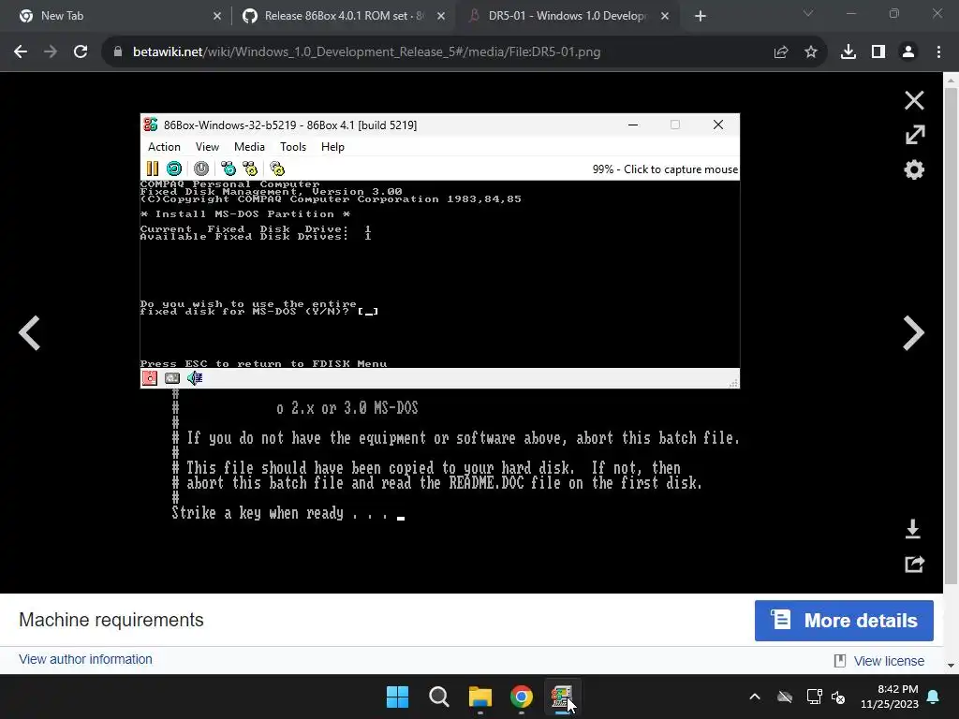The width and height of the screenshot is (959, 719).
Task: Switch to 86Box via taskbar icon
Action: point(562,697)
